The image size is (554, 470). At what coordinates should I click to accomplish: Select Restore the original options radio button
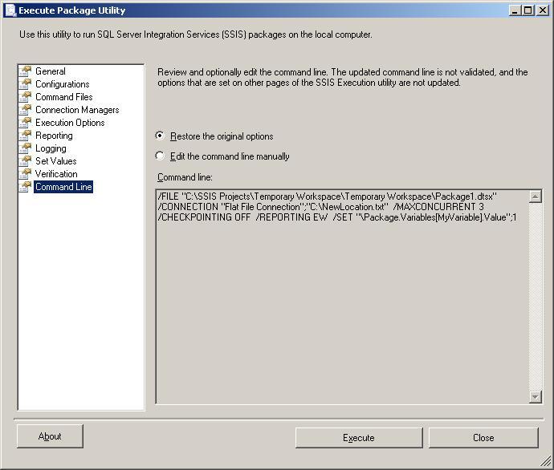tap(161, 136)
